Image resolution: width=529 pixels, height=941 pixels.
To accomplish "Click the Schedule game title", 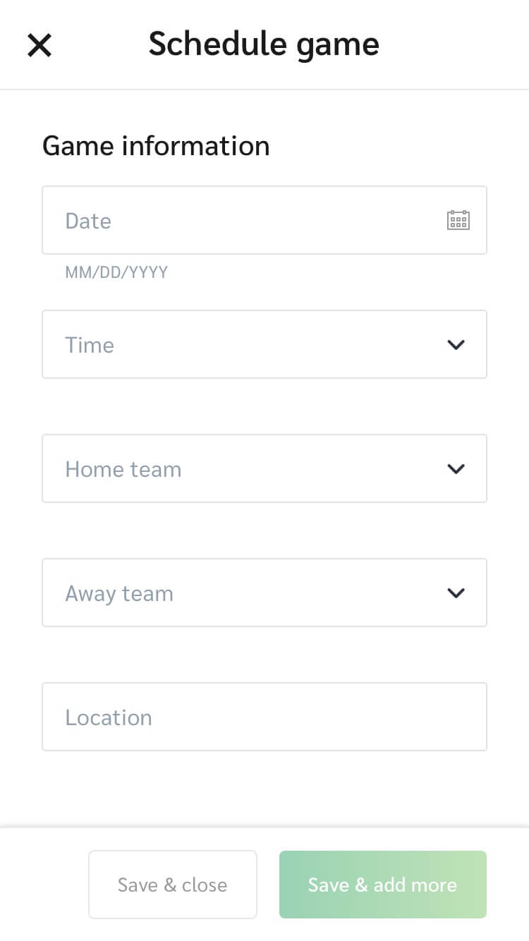I will (263, 44).
